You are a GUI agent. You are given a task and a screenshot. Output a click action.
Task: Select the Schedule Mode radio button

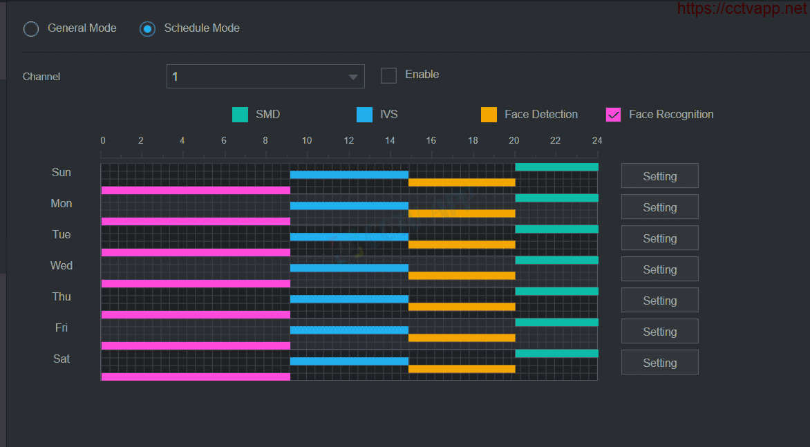(148, 29)
